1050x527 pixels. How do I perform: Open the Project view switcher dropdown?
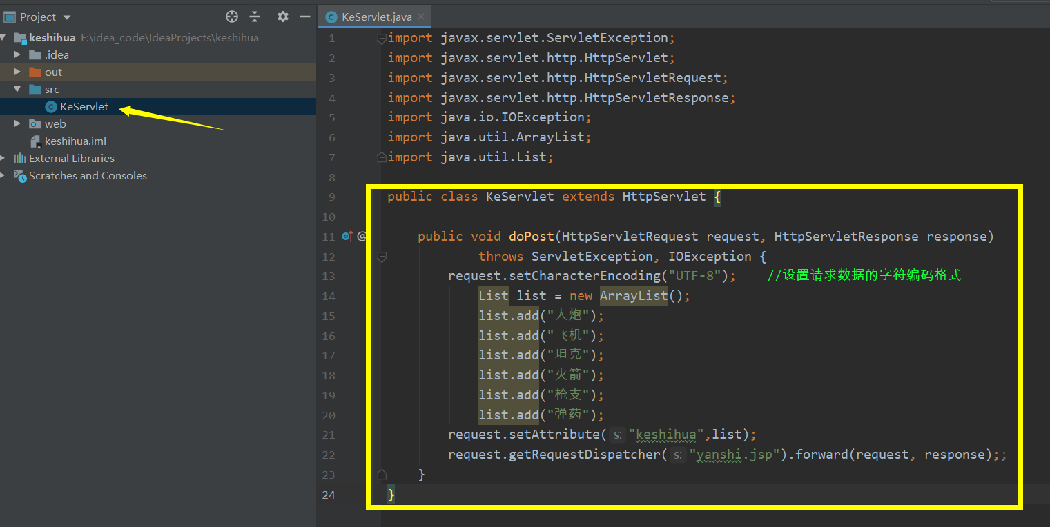66,17
